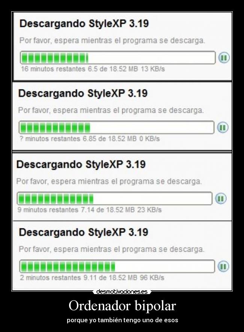Pause the download showing 13 KB/s
Viewport: 244px width, 332px height.
[x=224, y=57]
